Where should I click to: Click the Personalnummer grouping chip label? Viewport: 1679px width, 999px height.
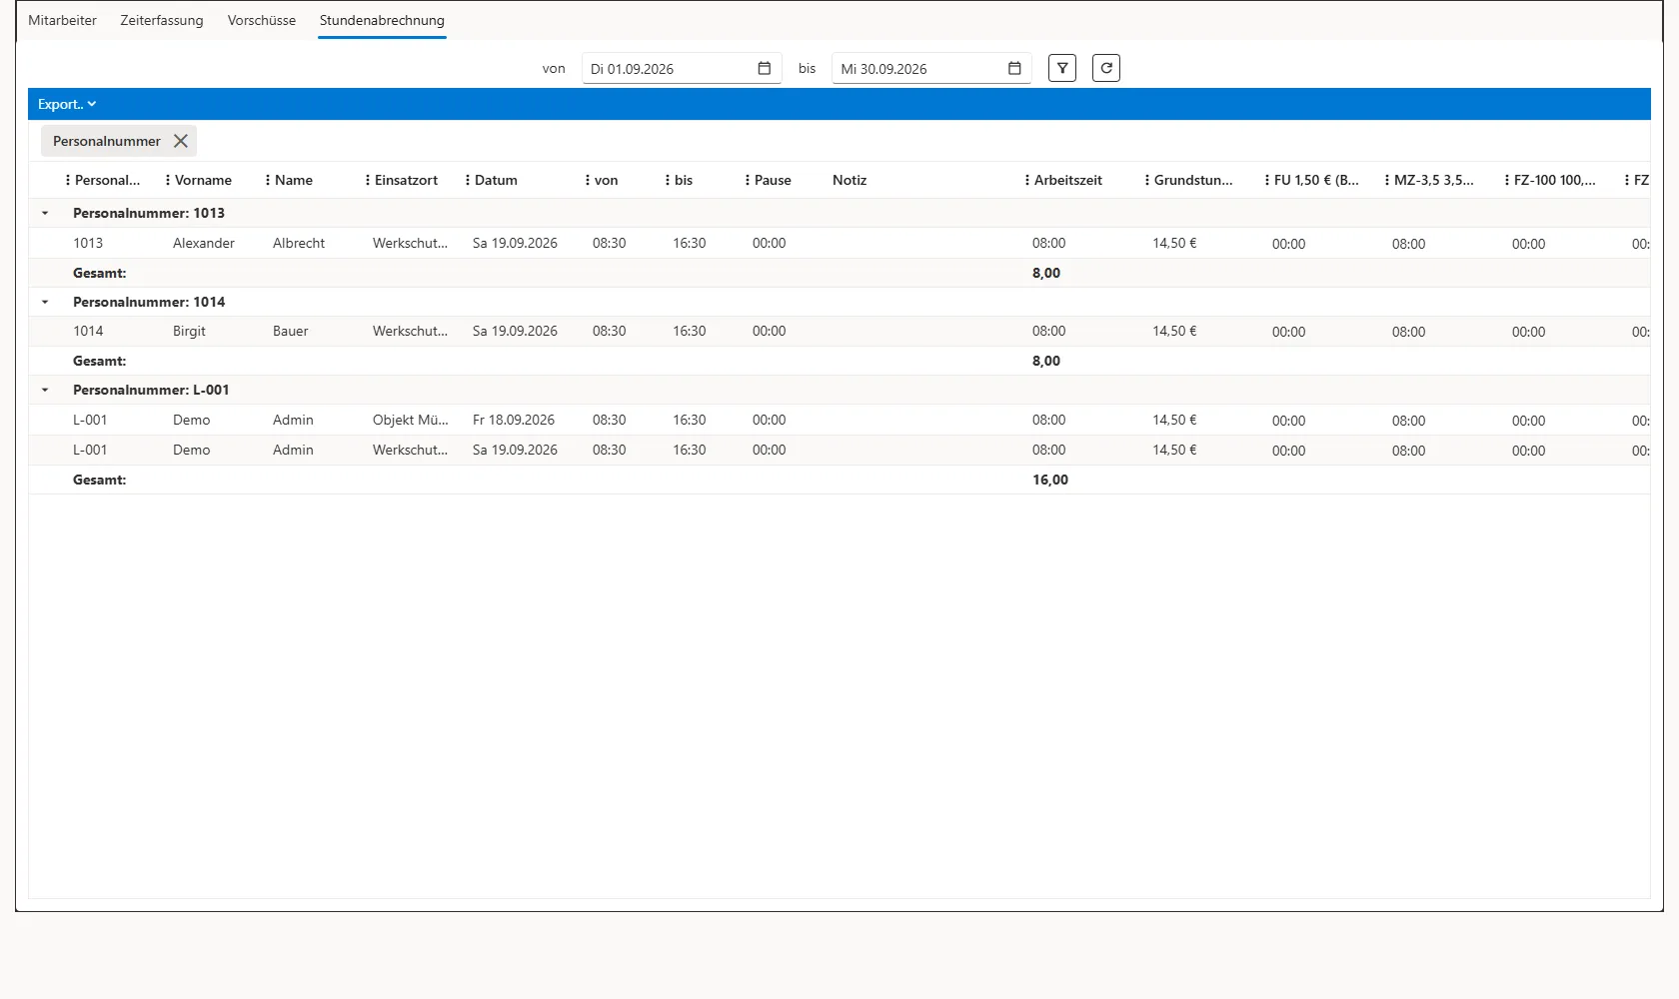[x=107, y=141]
